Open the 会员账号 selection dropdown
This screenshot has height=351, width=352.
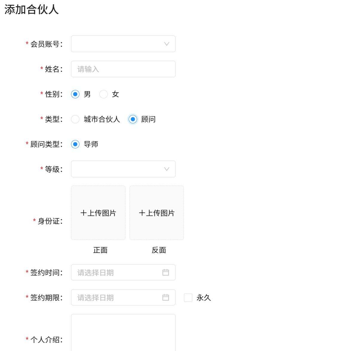123,44
